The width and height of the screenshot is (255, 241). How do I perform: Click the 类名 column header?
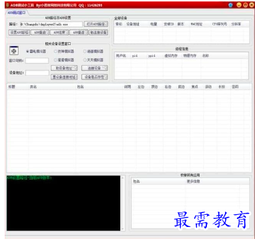[x=33, y=87]
